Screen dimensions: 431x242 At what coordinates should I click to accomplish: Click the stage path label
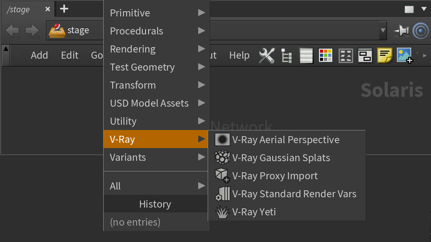(x=78, y=30)
